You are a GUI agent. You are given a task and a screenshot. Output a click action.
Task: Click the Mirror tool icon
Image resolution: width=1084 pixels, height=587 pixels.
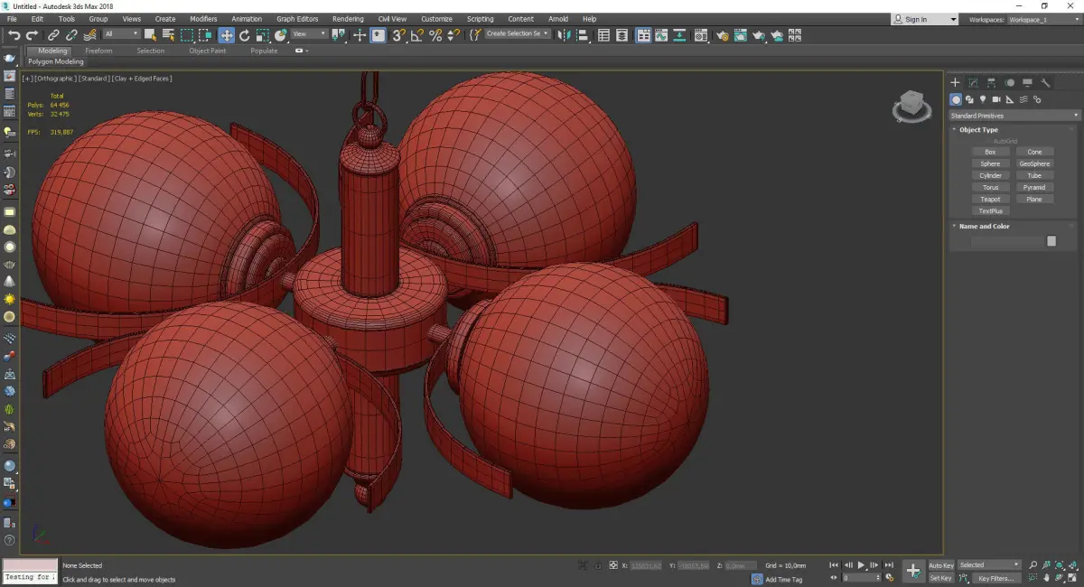(563, 35)
